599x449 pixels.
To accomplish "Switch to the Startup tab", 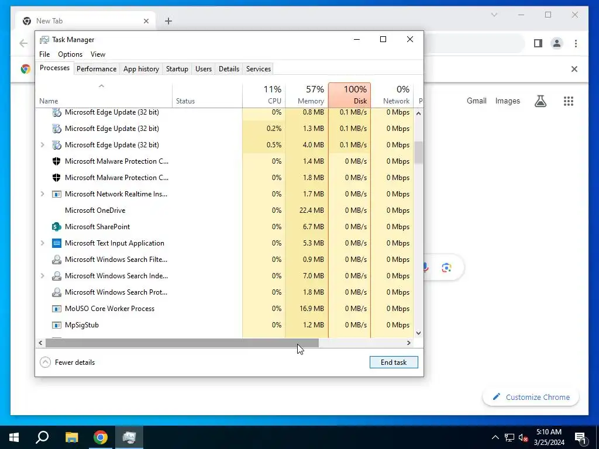I will [177, 69].
